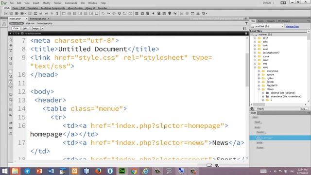311x175 pixels.
Task: Open Chrome from the taskbar
Action: pyautogui.click(x=134, y=171)
